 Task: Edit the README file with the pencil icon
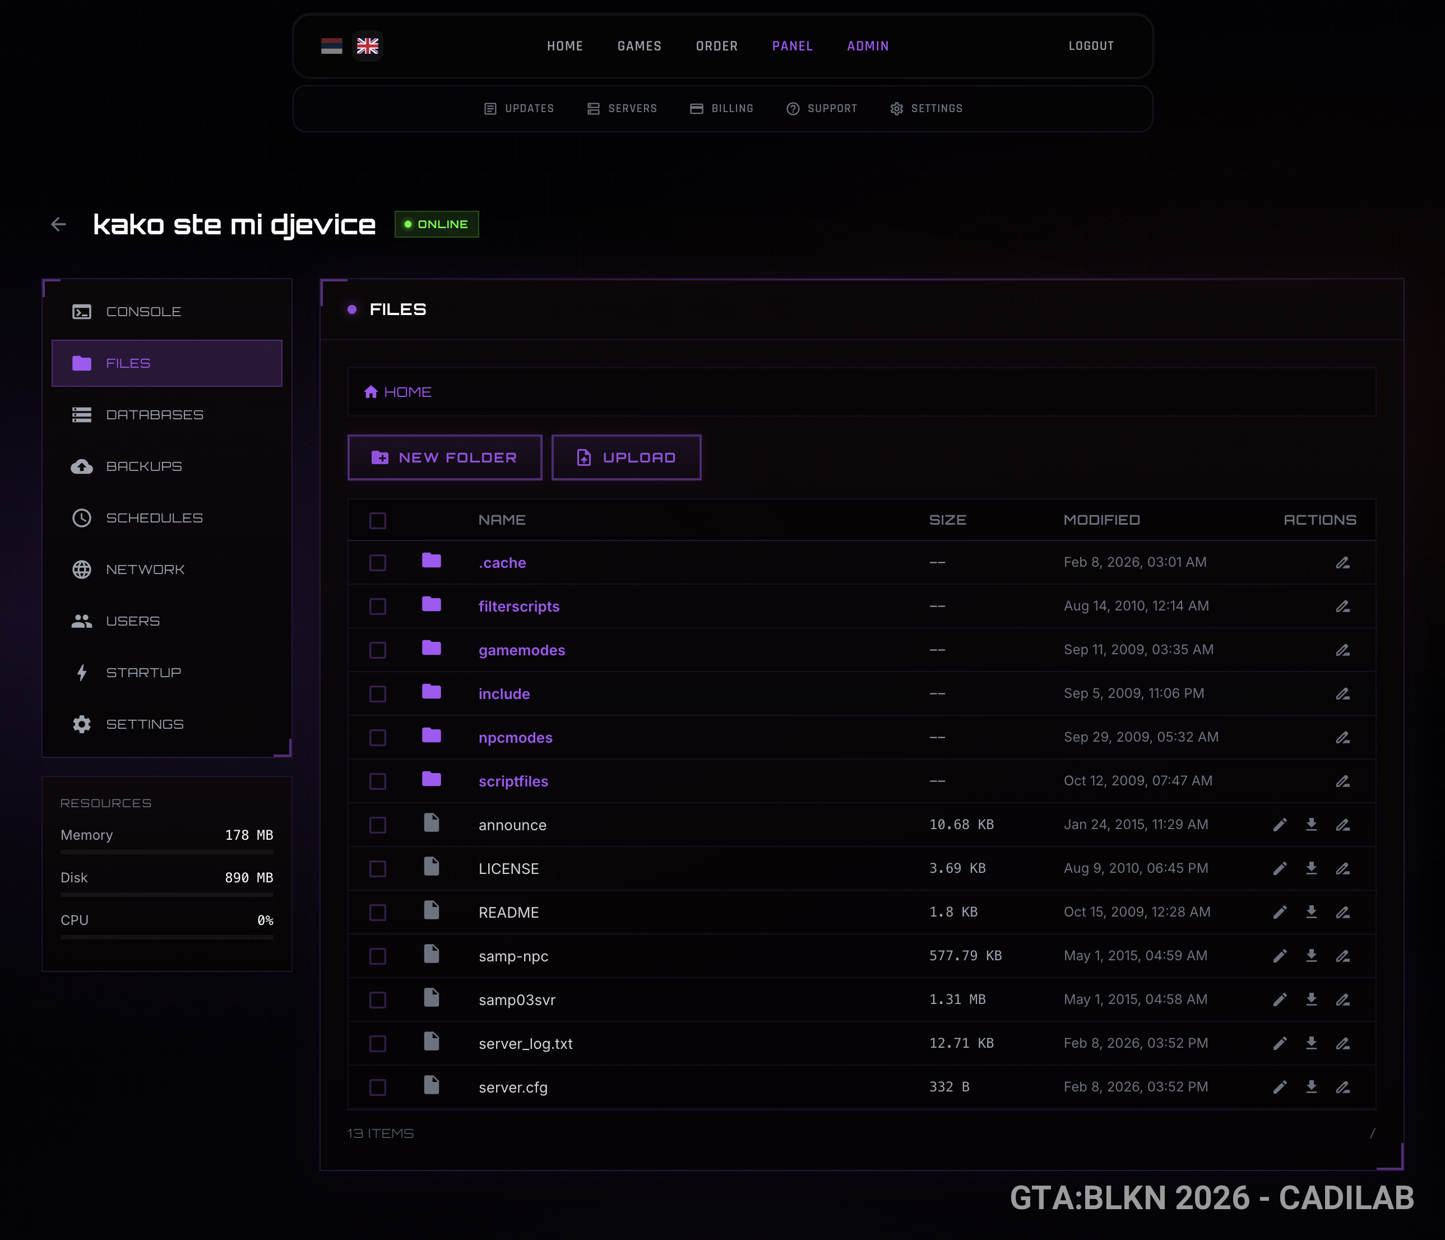(x=1279, y=912)
